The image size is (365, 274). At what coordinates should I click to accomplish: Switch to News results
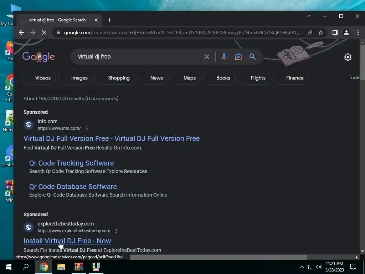pyautogui.click(x=153, y=78)
